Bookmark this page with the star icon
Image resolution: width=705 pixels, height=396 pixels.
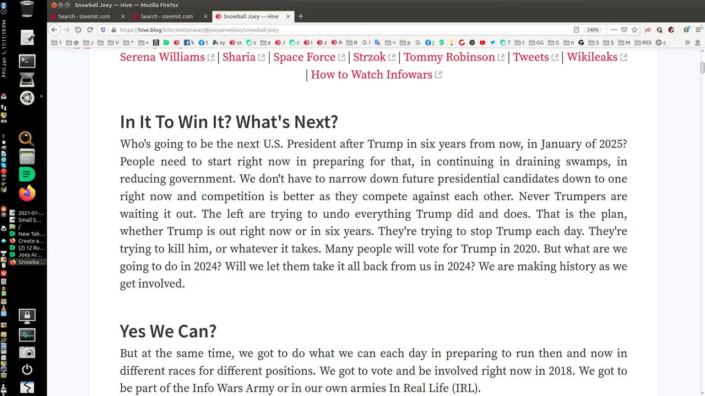[634, 30]
